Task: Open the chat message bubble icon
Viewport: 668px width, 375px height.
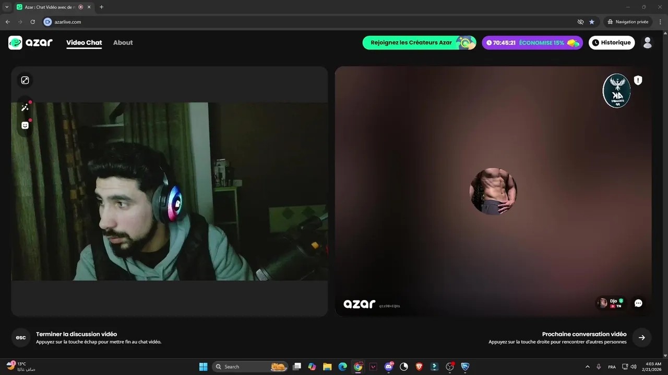Action: 638,303
